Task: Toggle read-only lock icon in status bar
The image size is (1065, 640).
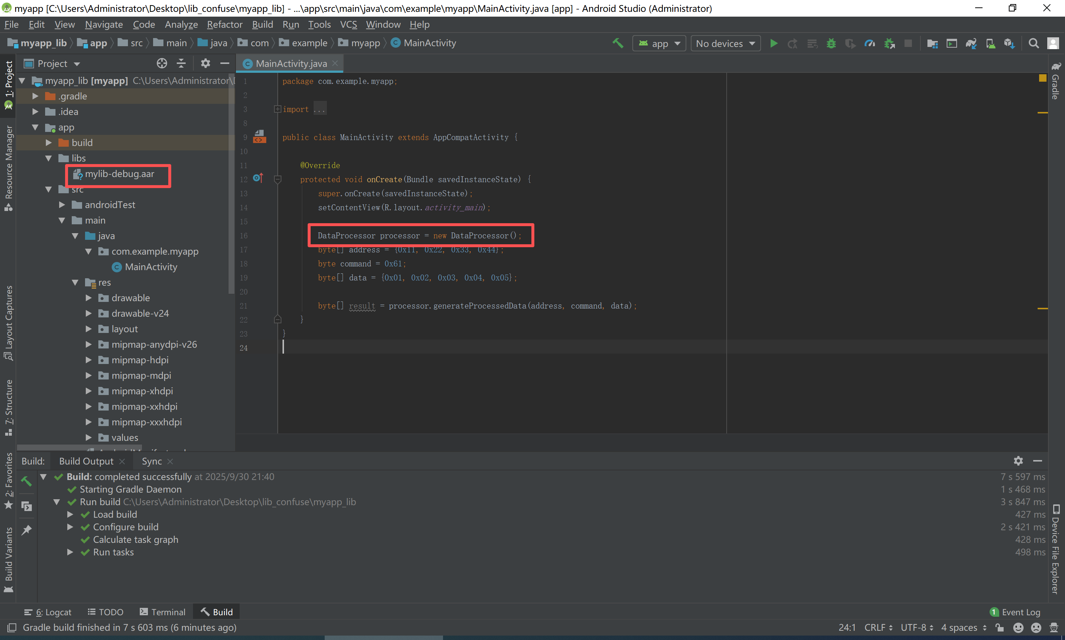Action: coord(1000,627)
